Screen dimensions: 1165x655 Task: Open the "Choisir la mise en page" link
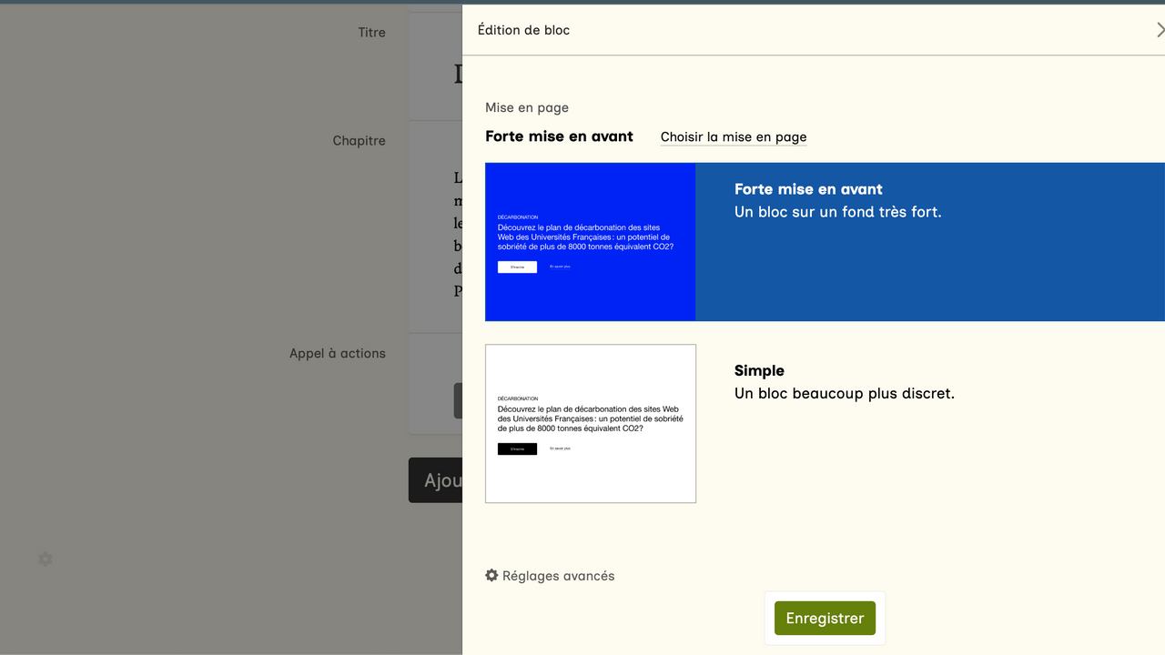coord(733,137)
